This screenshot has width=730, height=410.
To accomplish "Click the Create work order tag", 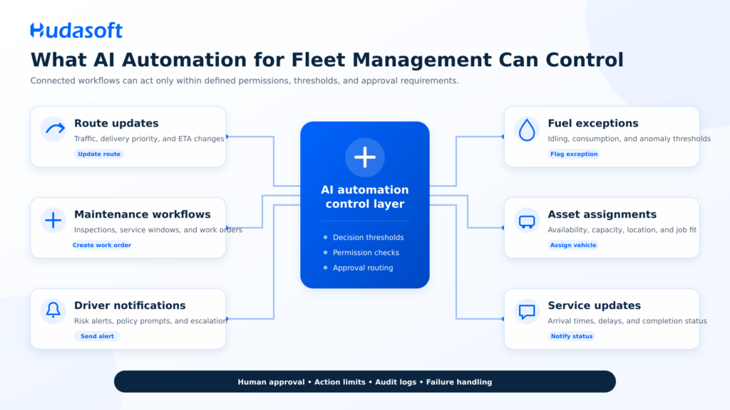I will click(x=101, y=245).
